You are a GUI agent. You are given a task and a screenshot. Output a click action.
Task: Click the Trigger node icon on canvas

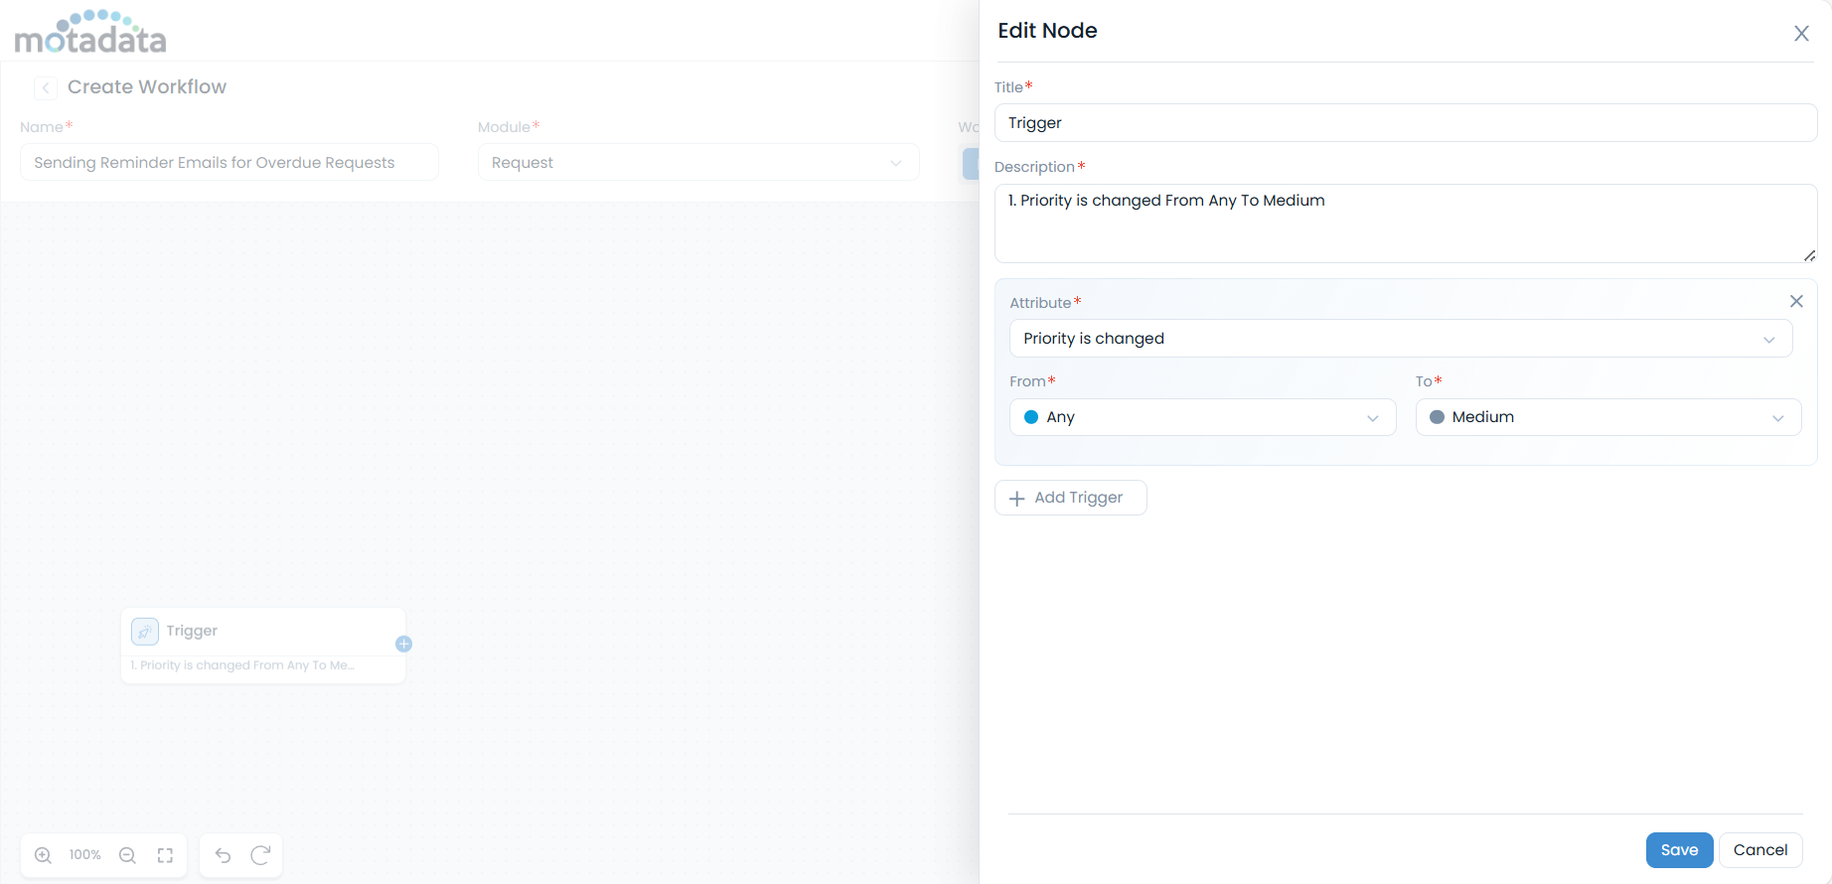point(145,632)
